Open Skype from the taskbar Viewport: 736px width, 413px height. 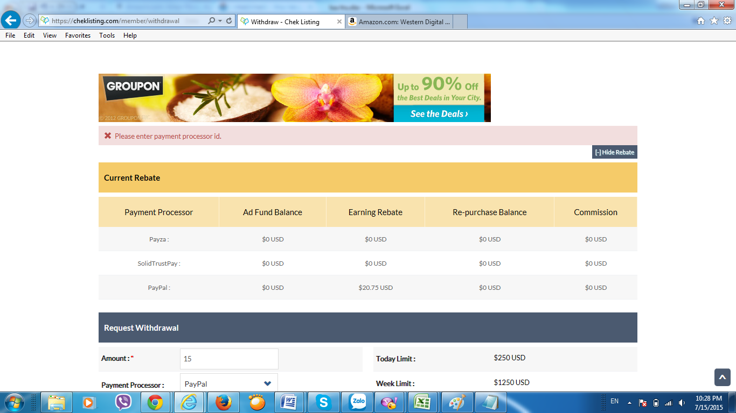tap(323, 402)
